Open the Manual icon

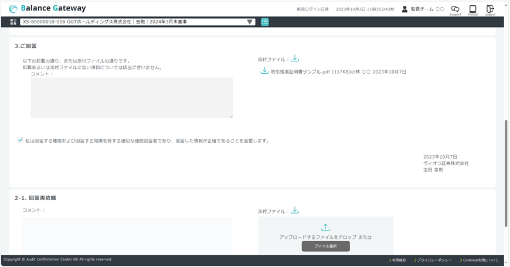[x=472, y=9]
